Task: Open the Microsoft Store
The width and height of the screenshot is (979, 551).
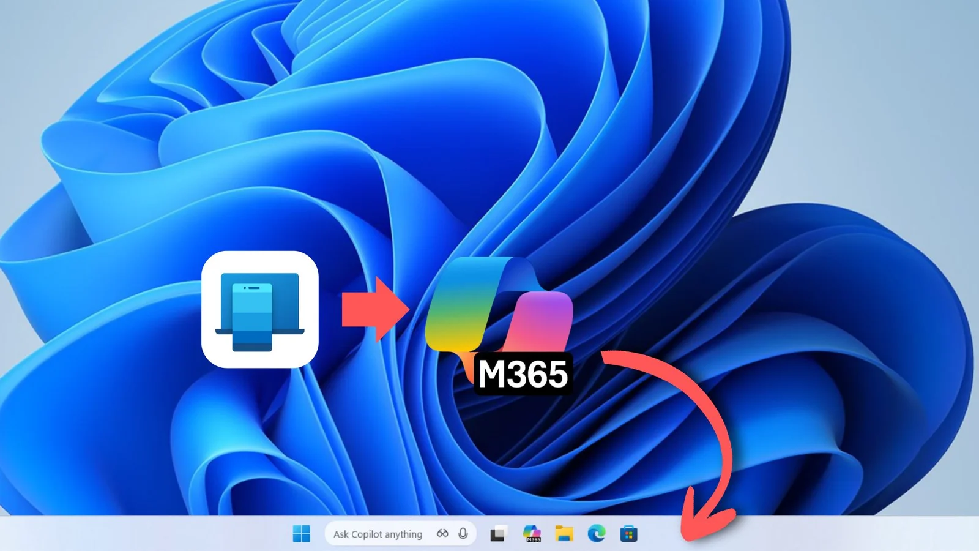Action: [x=628, y=534]
